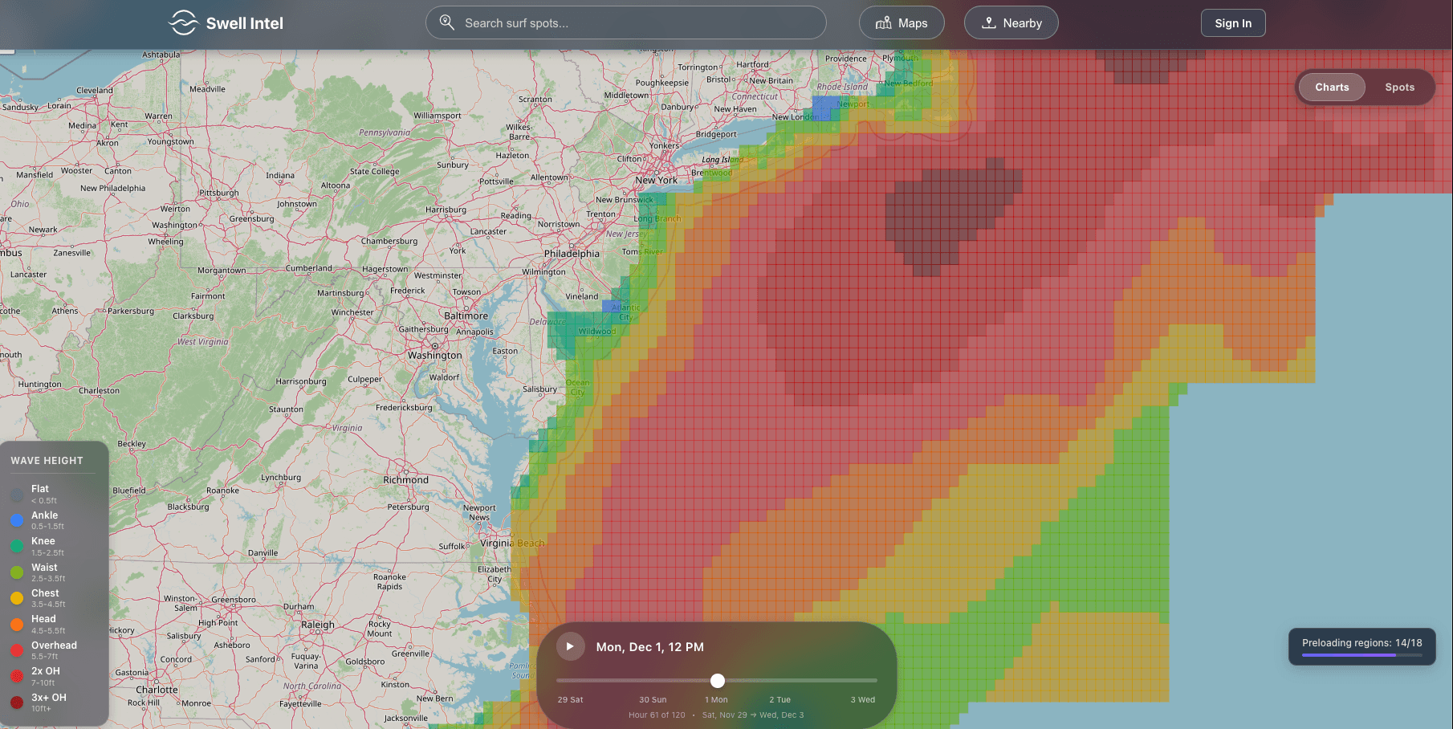This screenshot has height=729, width=1453.
Task: Select the Charts tab
Action: point(1331,87)
